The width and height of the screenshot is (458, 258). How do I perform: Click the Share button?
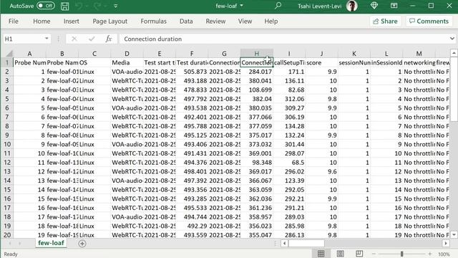(385, 21)
